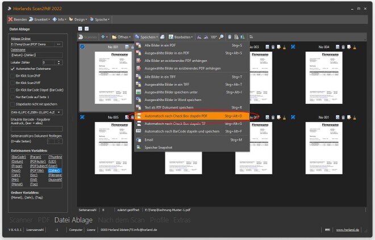Open the Info dropdown menu
Viewport: 375px width, 240px height.
60,19
